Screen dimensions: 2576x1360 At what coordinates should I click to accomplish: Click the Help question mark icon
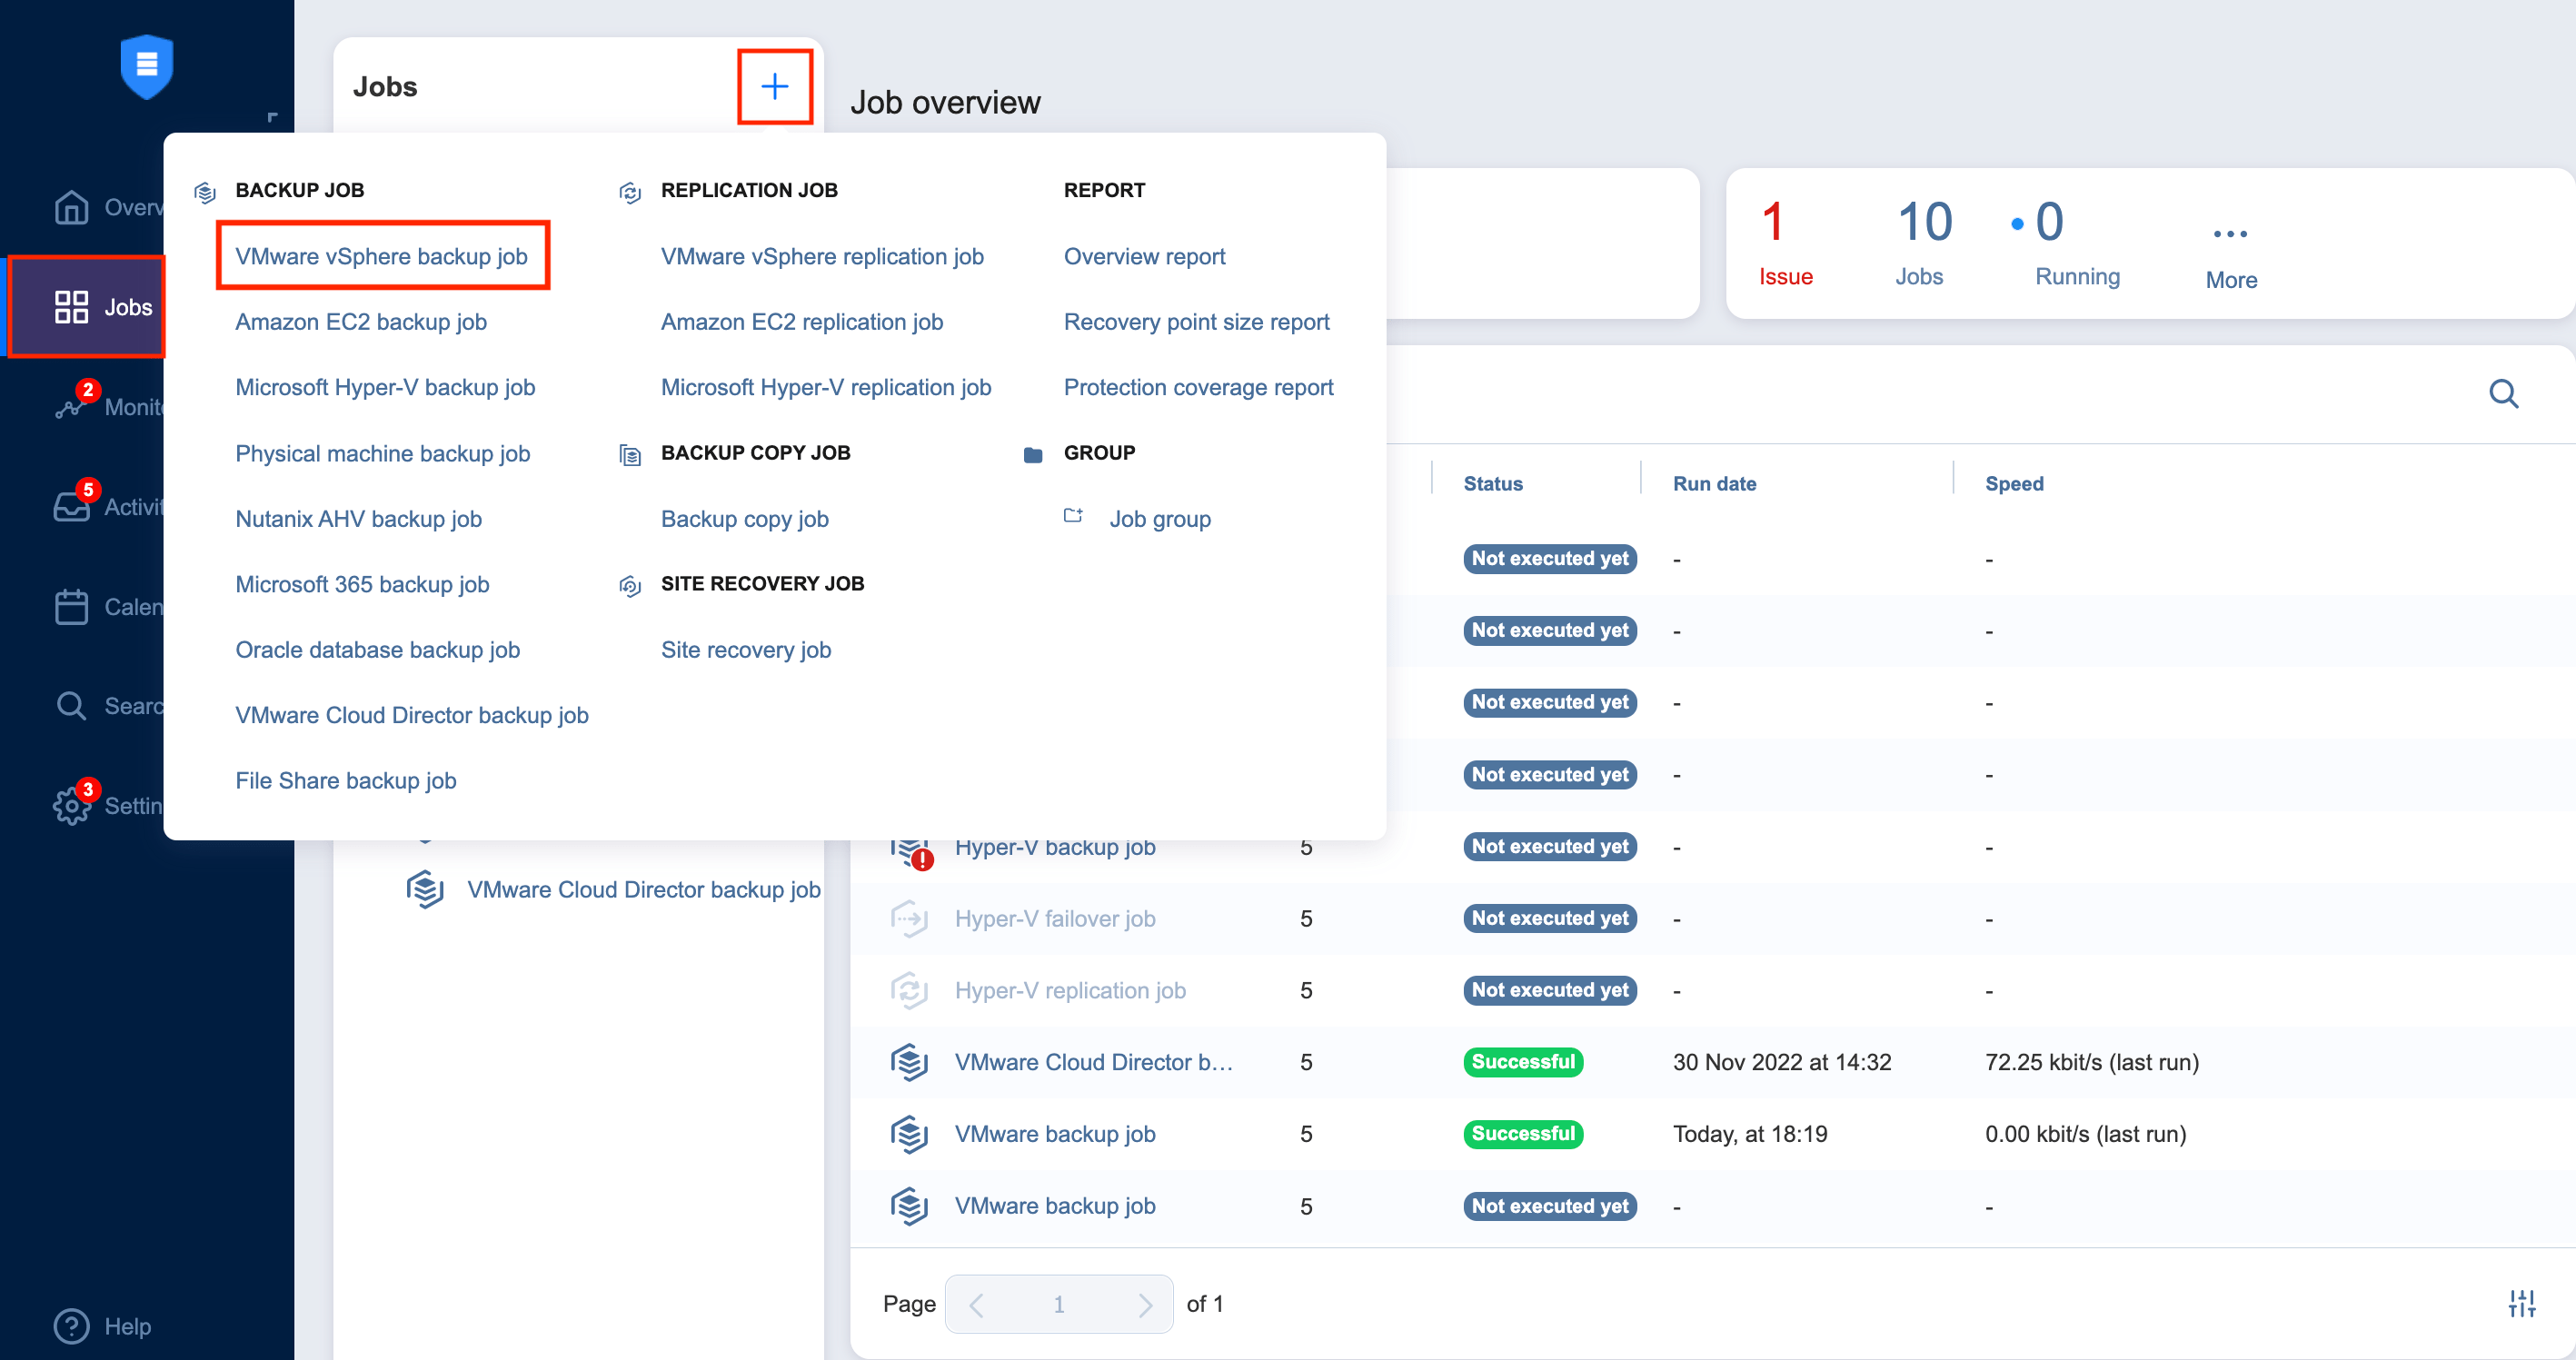71,1326
